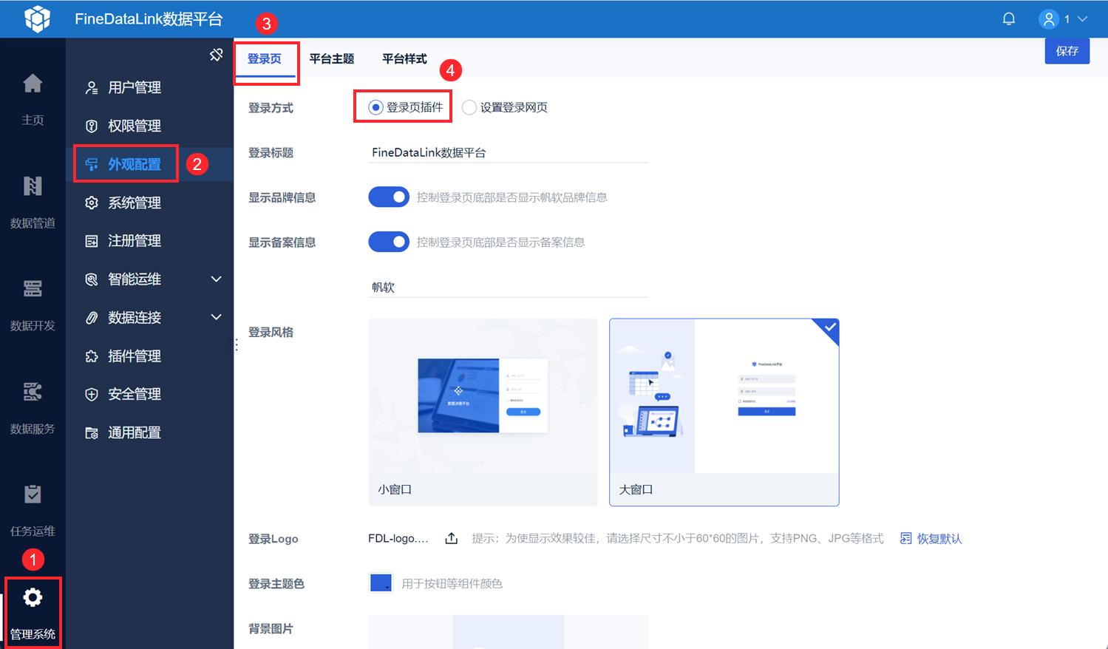Click the 外观配置 paint roller icon

point(92,165)
